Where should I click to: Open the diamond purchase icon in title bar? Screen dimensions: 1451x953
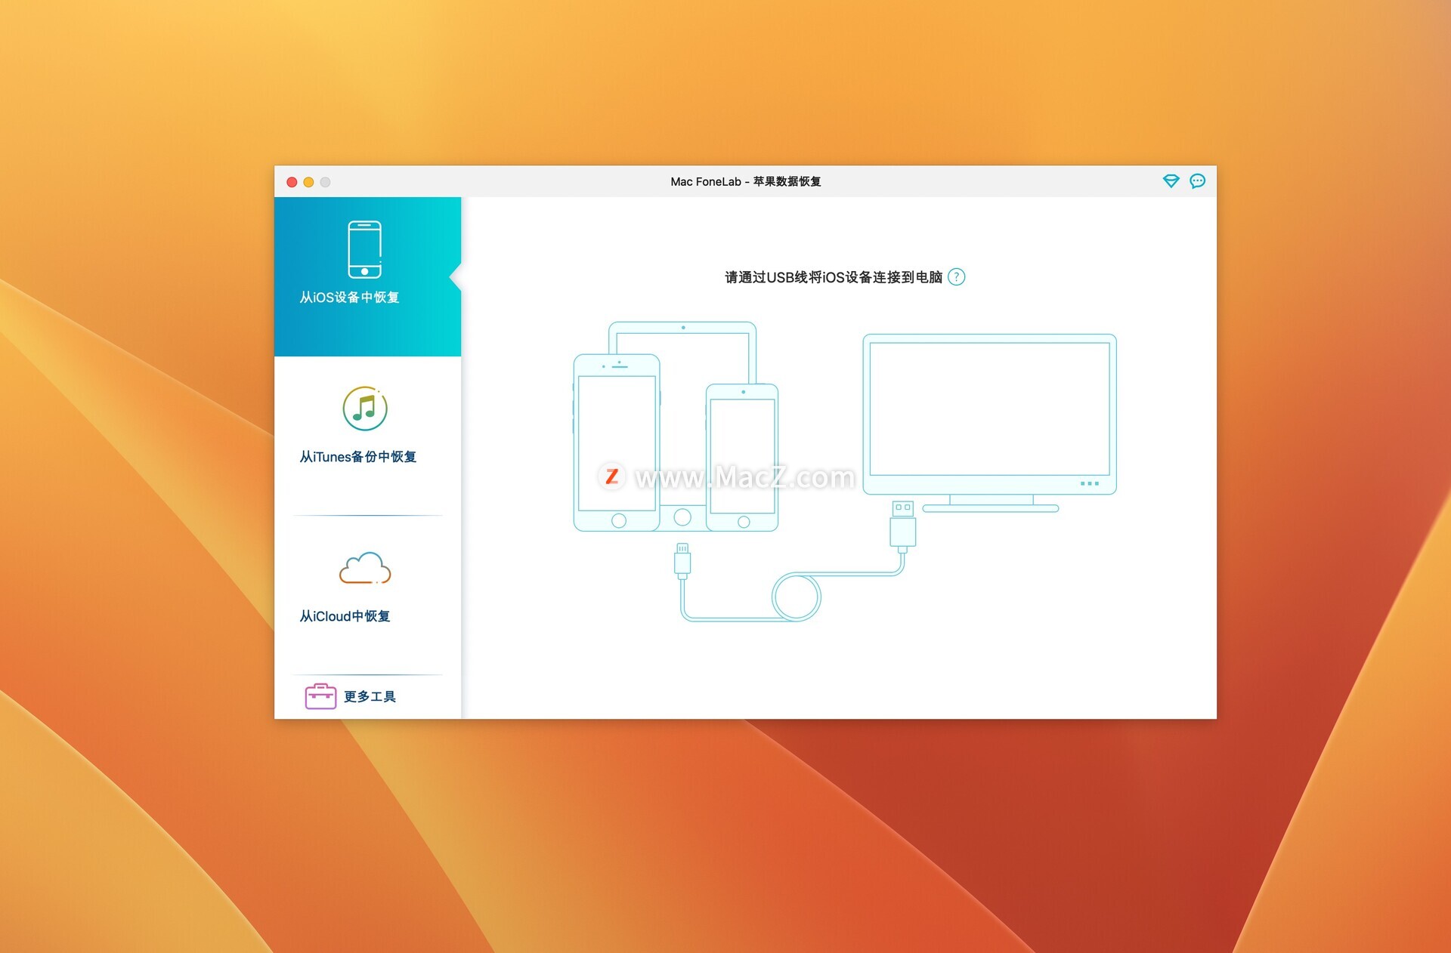tap(1171, 181)
